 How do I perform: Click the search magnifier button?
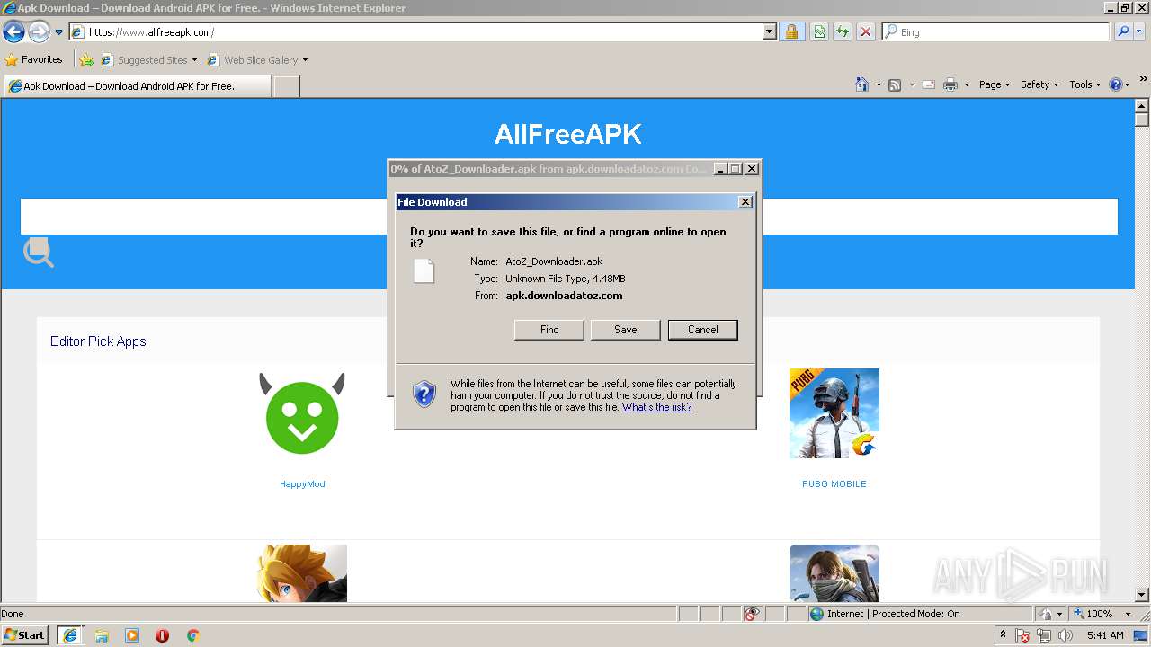click(x=1122, y=32)
